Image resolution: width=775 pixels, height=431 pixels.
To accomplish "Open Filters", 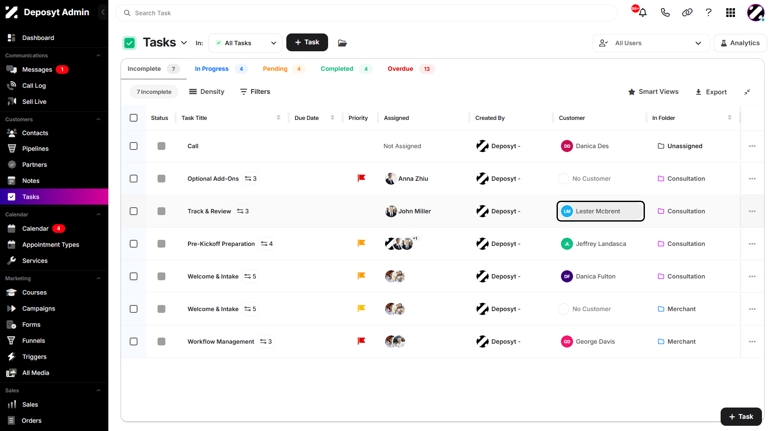I will pos(255,92).
